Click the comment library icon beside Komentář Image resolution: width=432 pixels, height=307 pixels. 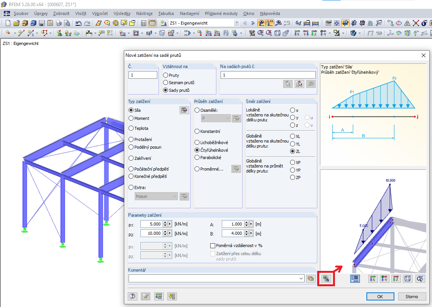coord(311,279)
